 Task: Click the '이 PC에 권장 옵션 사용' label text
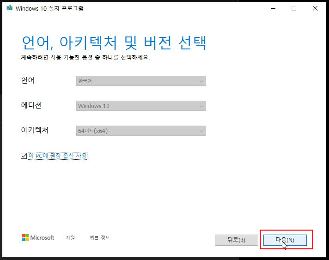coord(57,156)
